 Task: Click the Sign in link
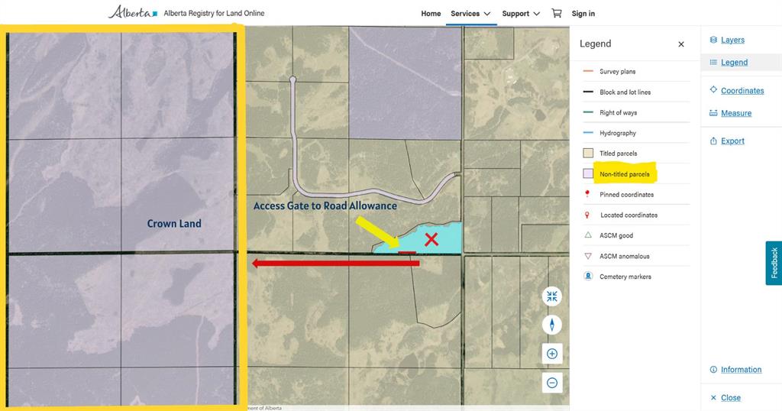tap(583, 14)
